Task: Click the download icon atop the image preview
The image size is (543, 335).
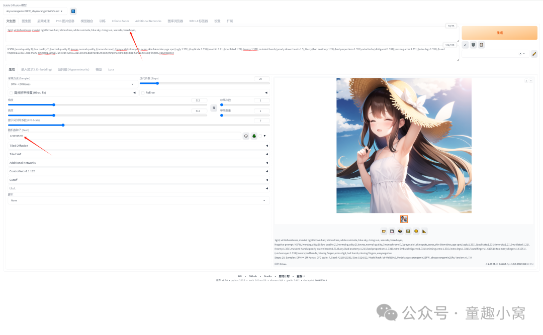Action: point(526,81)
